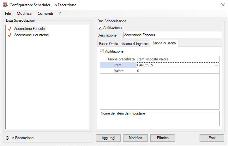Click the Esci button to exit
This screenshot has height=146, width=228.
[x=212, y=138]
